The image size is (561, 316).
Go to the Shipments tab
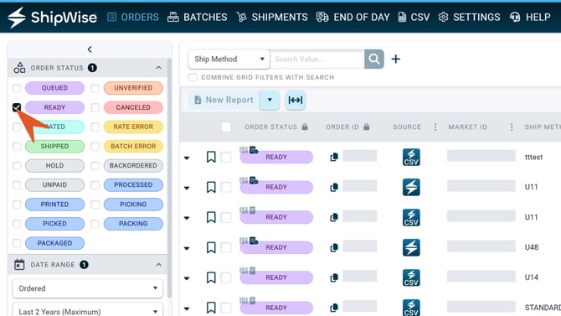tap(272, 18)
